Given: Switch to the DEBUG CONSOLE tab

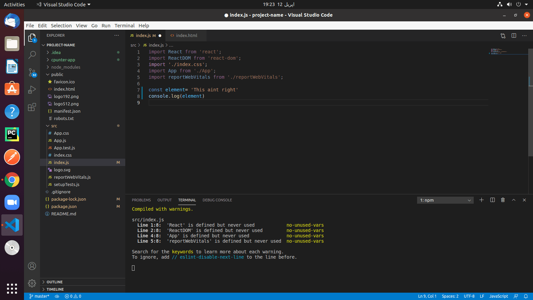Looking at the screenshot, I should pos(217,200).
